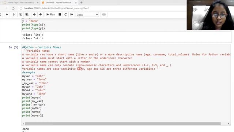
Task: Click the 'Variable names are case-sensitive' line
Action: (91, 69)
